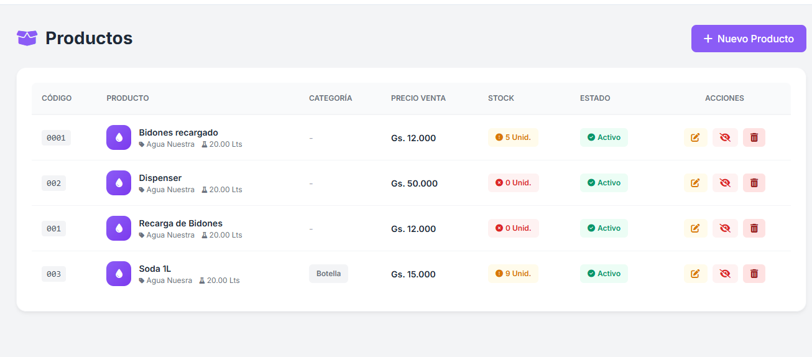Image resolution: width=812 pixels, height=357 pixels.
Task: Edit the Recarga de Bidones product
Action: click(695, 228)
